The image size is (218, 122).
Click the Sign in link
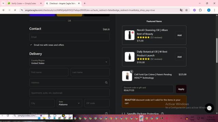106,29
